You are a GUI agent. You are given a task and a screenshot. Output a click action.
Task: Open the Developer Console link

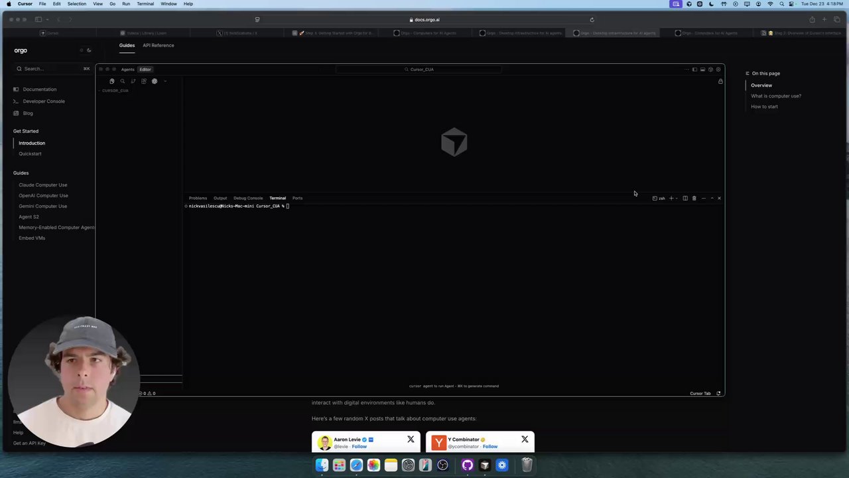[44, 101]
